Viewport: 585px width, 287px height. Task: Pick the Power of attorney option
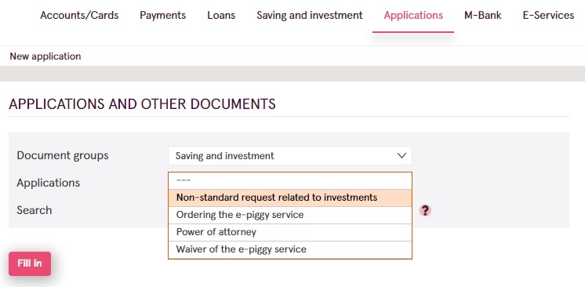click(x=290, y=232)
